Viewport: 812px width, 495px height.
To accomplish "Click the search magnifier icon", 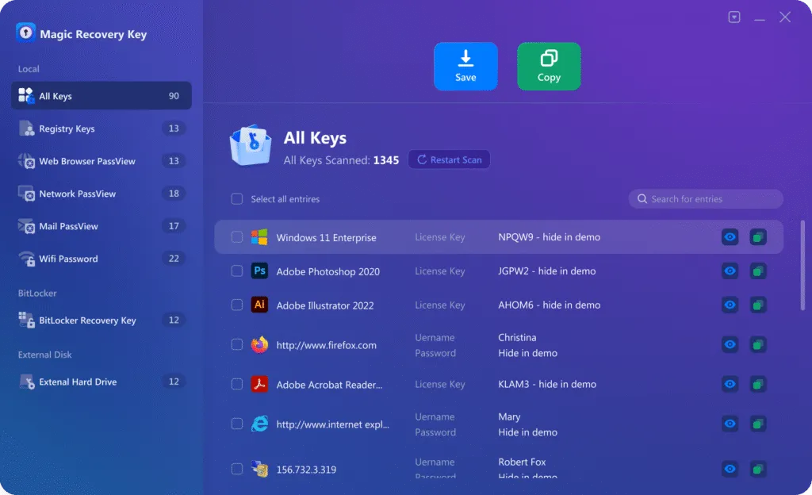I will [642, 199].
